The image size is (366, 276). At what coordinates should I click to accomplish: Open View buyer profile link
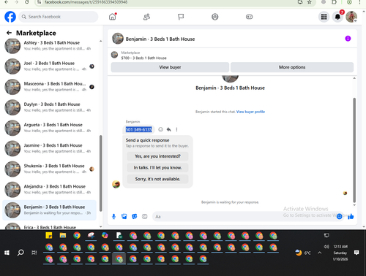pyautogui.click(x=250, y=112)
